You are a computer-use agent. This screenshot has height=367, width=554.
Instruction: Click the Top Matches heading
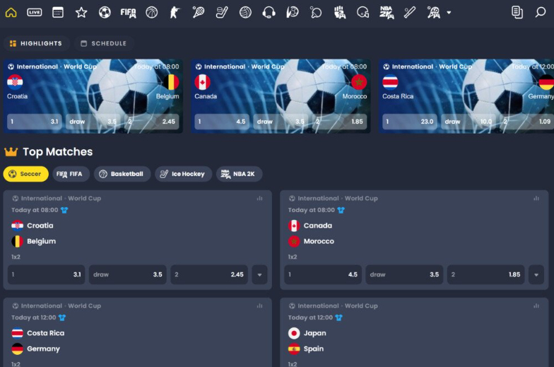pos(58,151)
